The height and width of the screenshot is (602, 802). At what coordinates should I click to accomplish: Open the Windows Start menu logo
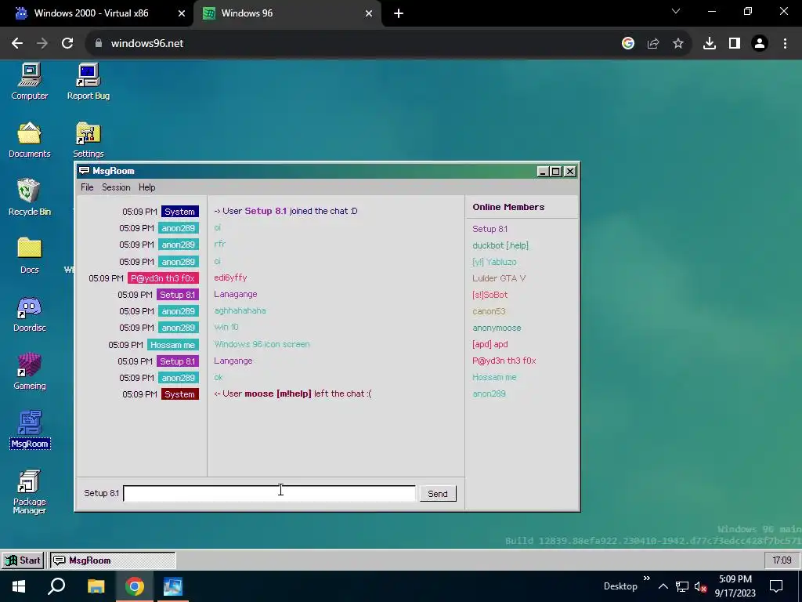pos(19,586)
